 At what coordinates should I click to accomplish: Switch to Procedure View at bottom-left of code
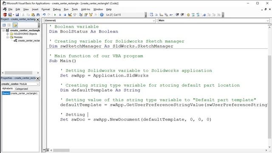(44, 150)
